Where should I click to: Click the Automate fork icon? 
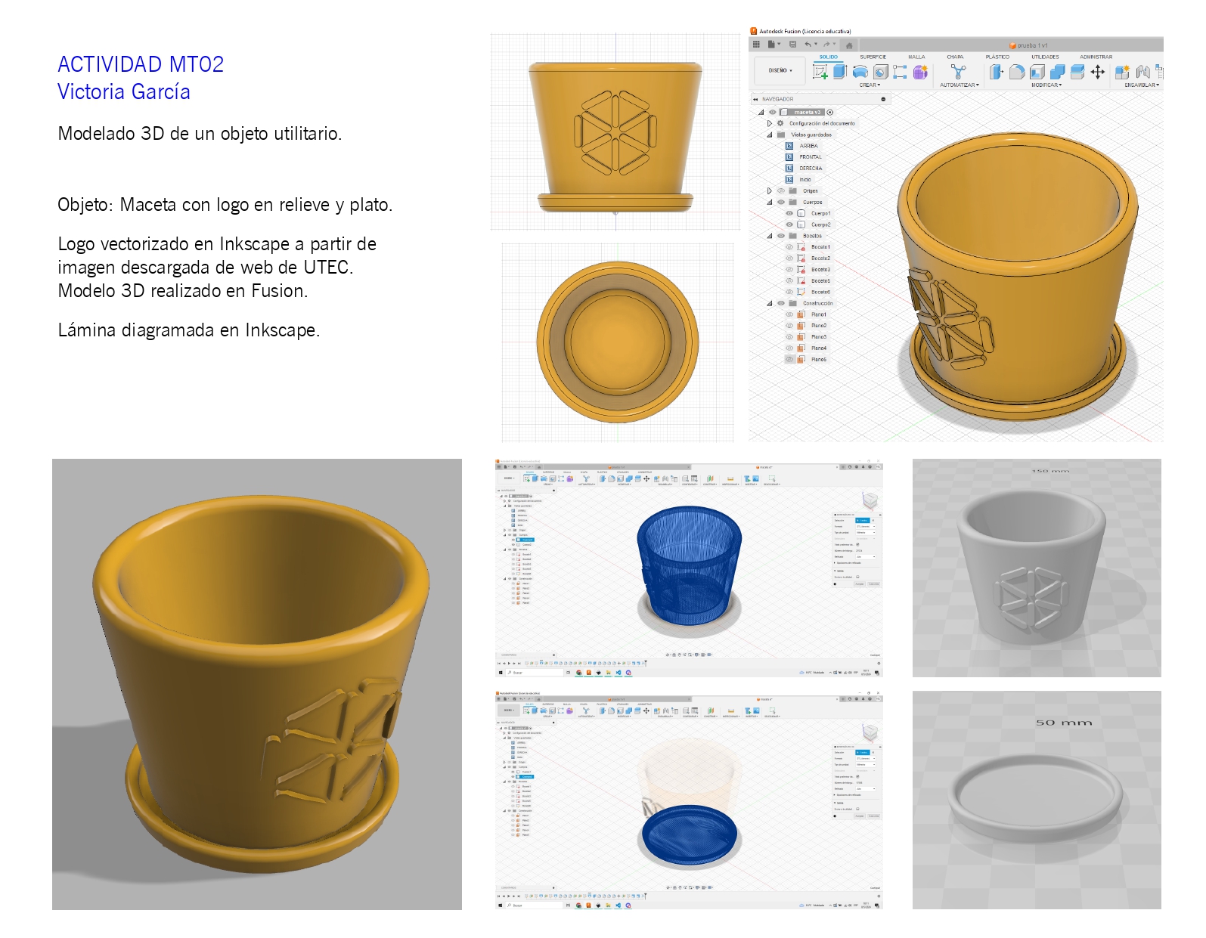tap(959, 71)
